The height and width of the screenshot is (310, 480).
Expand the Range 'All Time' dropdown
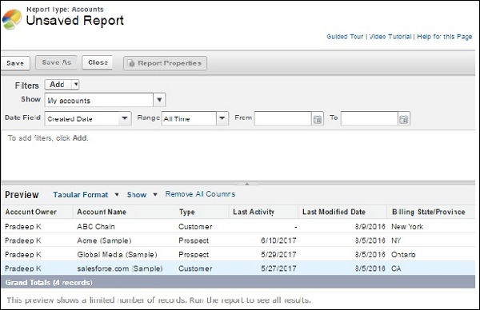[222, 118]
